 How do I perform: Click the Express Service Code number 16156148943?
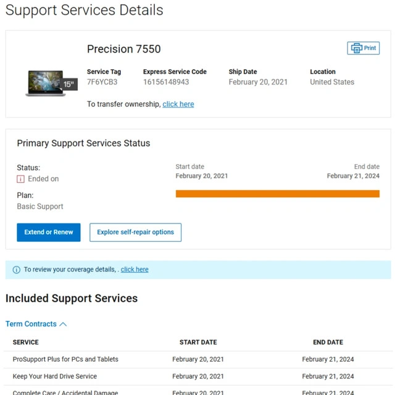pos(166,82)
